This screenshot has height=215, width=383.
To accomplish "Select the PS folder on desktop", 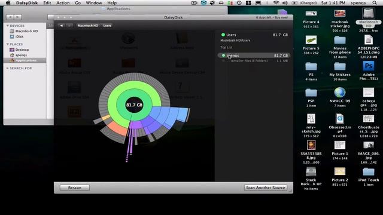I will point(311,66).
